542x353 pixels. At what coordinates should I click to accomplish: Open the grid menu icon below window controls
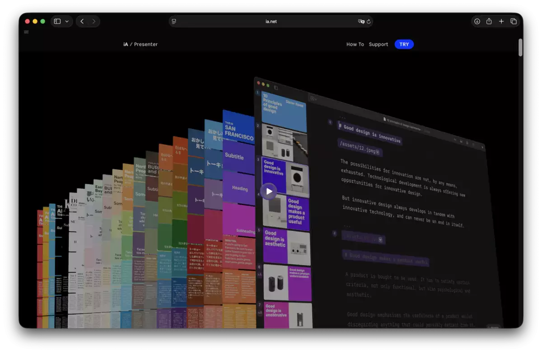[x=26, y=32]
